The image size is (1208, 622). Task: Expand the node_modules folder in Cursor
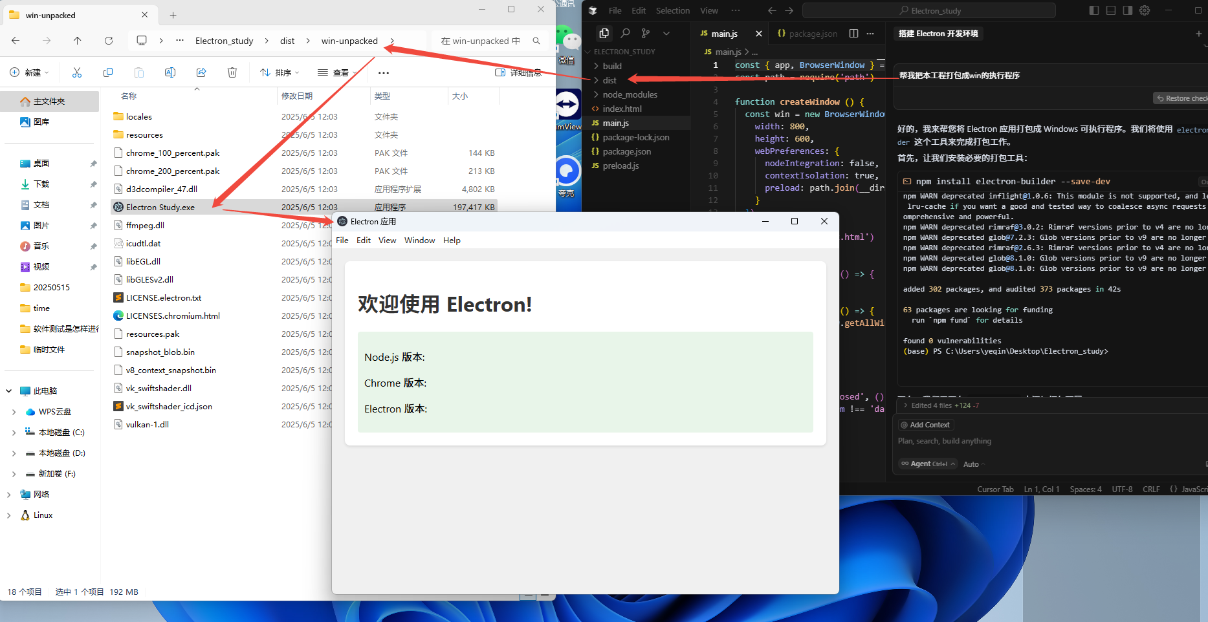[596, 94]
